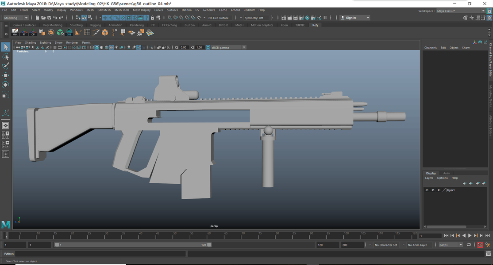This screenshot has width=493, height=265.
Task: Activate the Move tool in toolbox
Action: [6, 75]
